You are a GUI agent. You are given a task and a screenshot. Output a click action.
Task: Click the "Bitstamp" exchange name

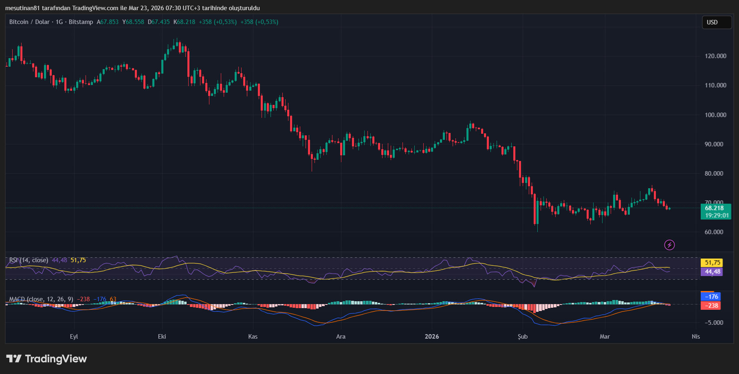point(82,22)
